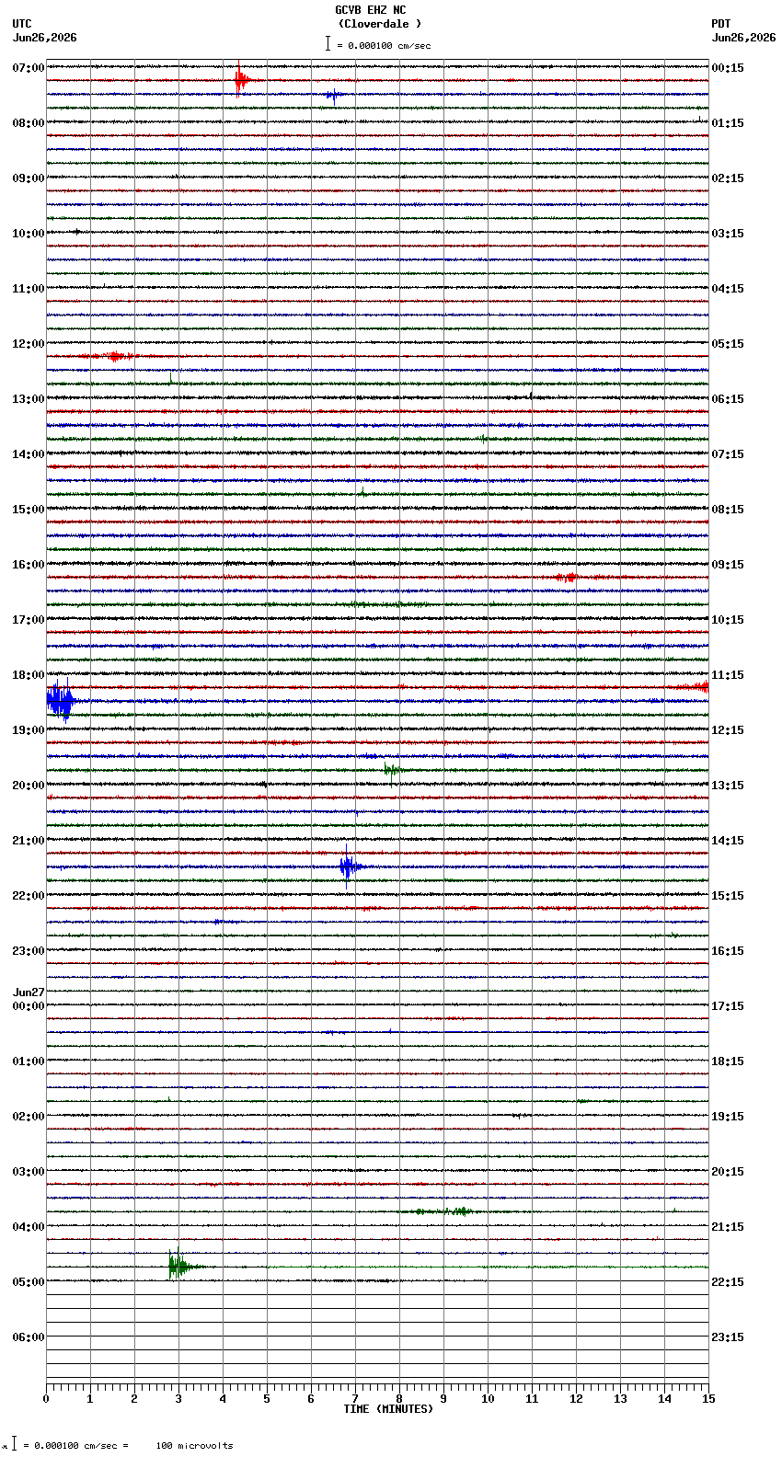This screenshot has height=1457, width=782.
Task: Select the '13:00' UTC time label
Action: [x=29, y=399]
